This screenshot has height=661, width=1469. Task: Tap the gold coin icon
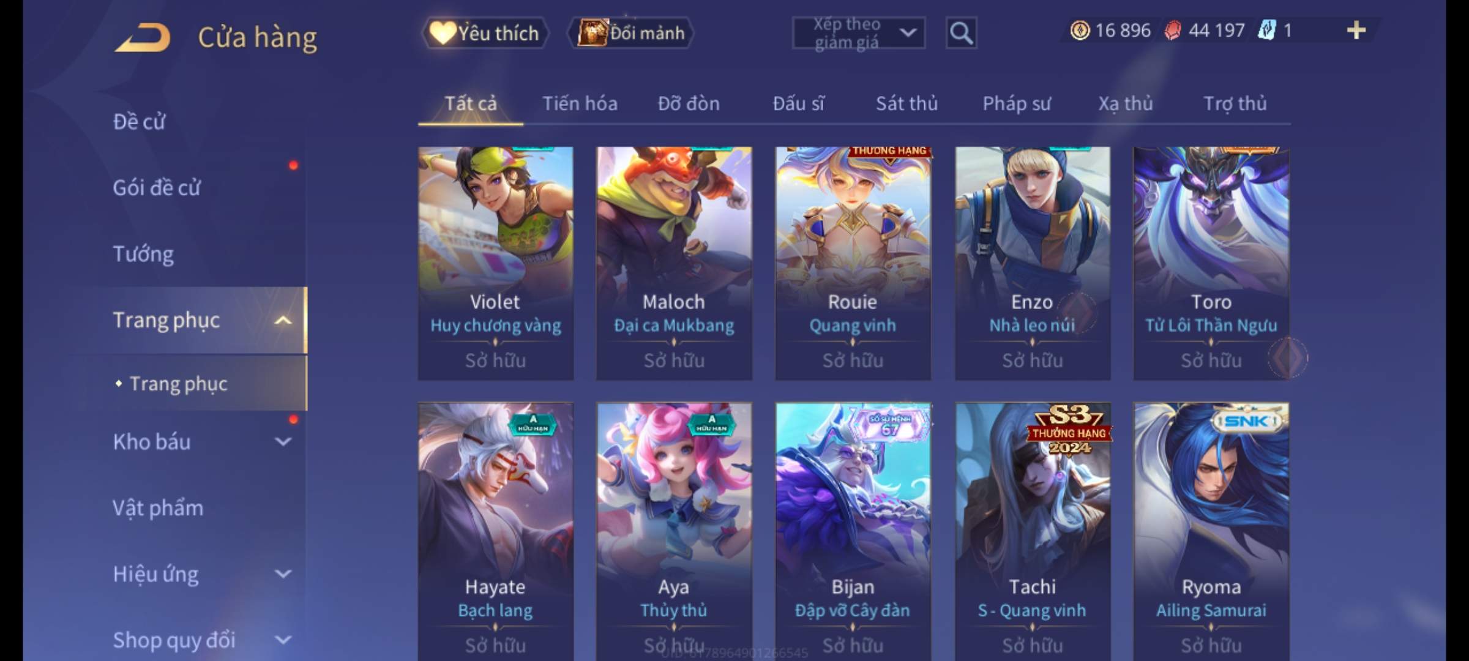pyautogui.click(x=1080, y=30)
